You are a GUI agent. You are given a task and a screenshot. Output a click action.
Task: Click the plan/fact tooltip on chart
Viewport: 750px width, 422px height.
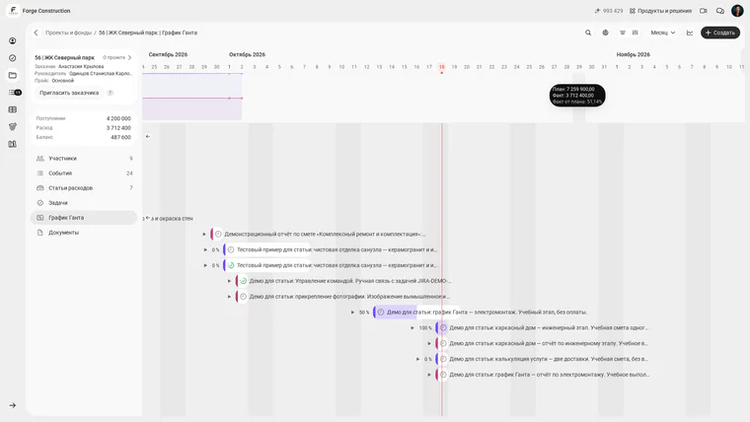[577, 95]
